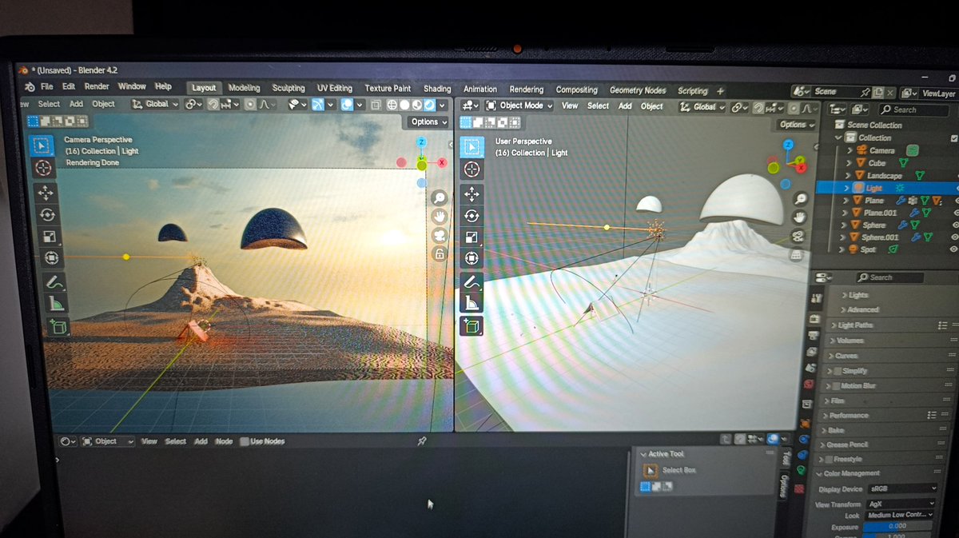Toggle Use Nodes checkbox in shader editor
The height and width of the screenshot is (538, 959).
(x=245, y=441)
